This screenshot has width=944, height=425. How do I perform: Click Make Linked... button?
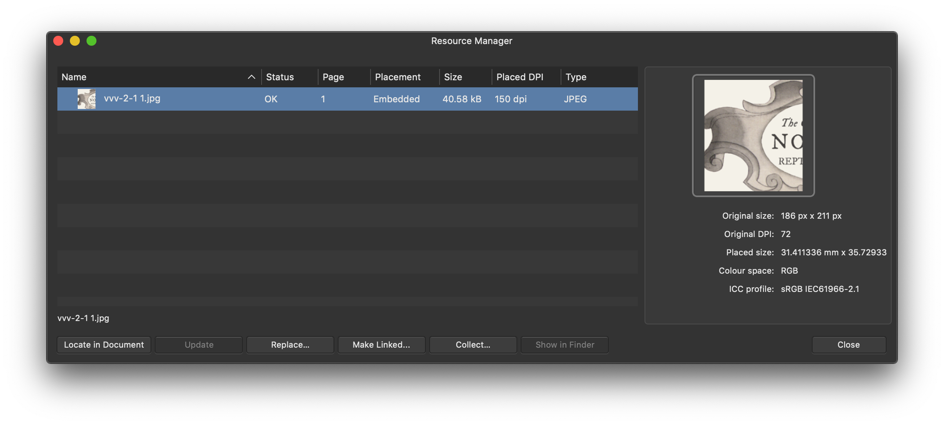pyautogui.click(x=381, y=345)
